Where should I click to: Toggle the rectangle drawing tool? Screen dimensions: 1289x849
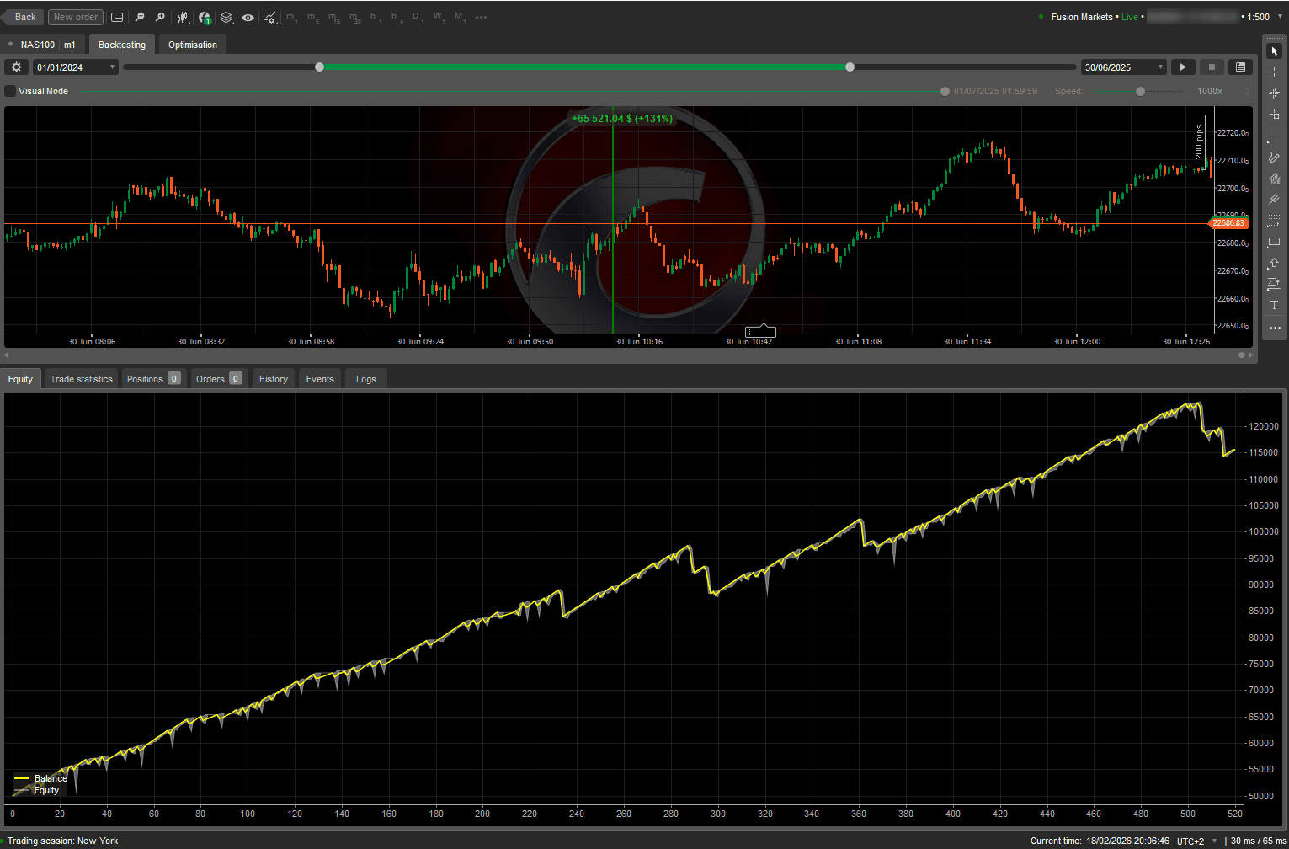1274,242
